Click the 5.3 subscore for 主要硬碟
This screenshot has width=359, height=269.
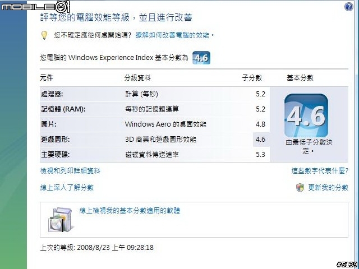(260, 155)
